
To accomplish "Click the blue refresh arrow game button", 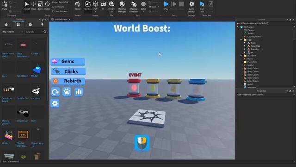I will (x=55, y=92).
